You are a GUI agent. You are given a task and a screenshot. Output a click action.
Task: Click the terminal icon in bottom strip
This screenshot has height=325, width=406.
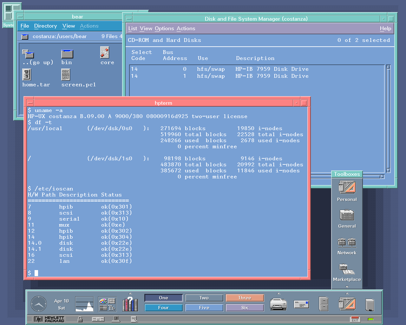tap(116, 319)
